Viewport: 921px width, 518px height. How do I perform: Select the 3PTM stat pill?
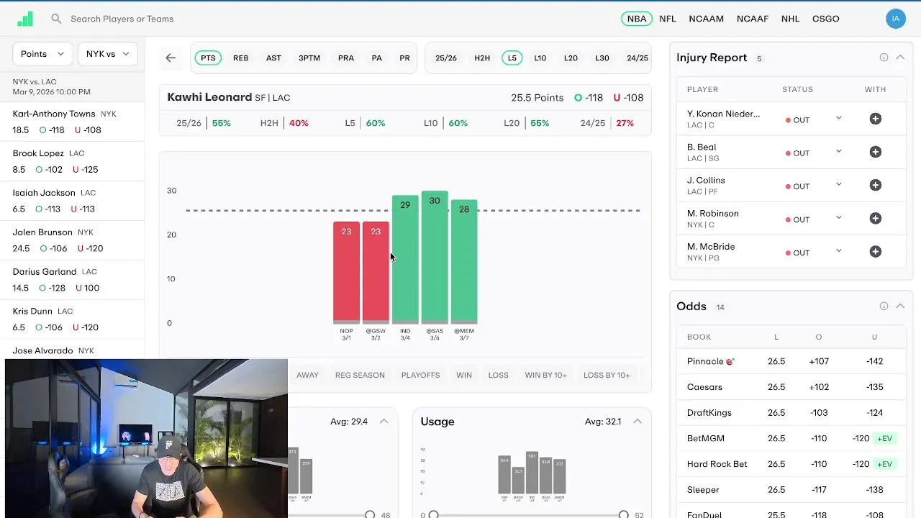point(309,58)
